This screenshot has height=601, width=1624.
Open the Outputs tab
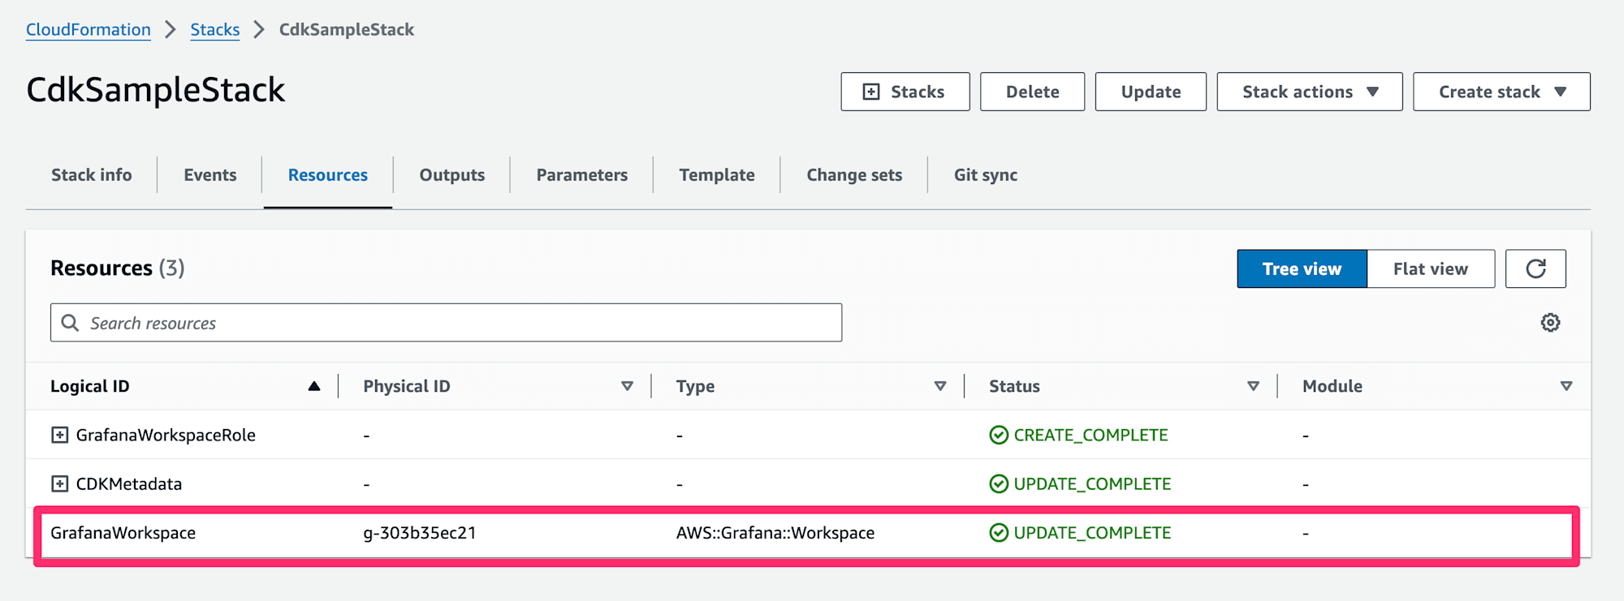point(451,175)
